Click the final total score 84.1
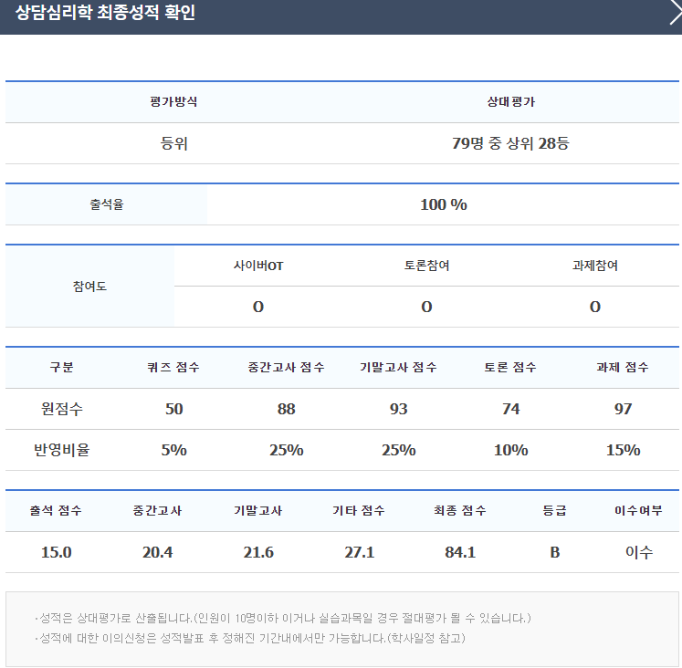Image resolution: width=682 pixels, height=668 pixels. point(460,552)
